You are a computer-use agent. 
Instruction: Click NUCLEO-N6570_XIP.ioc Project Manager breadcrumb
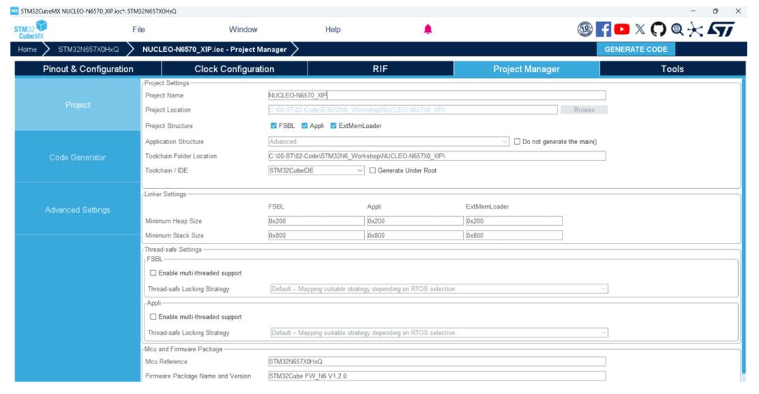point(215,49)
